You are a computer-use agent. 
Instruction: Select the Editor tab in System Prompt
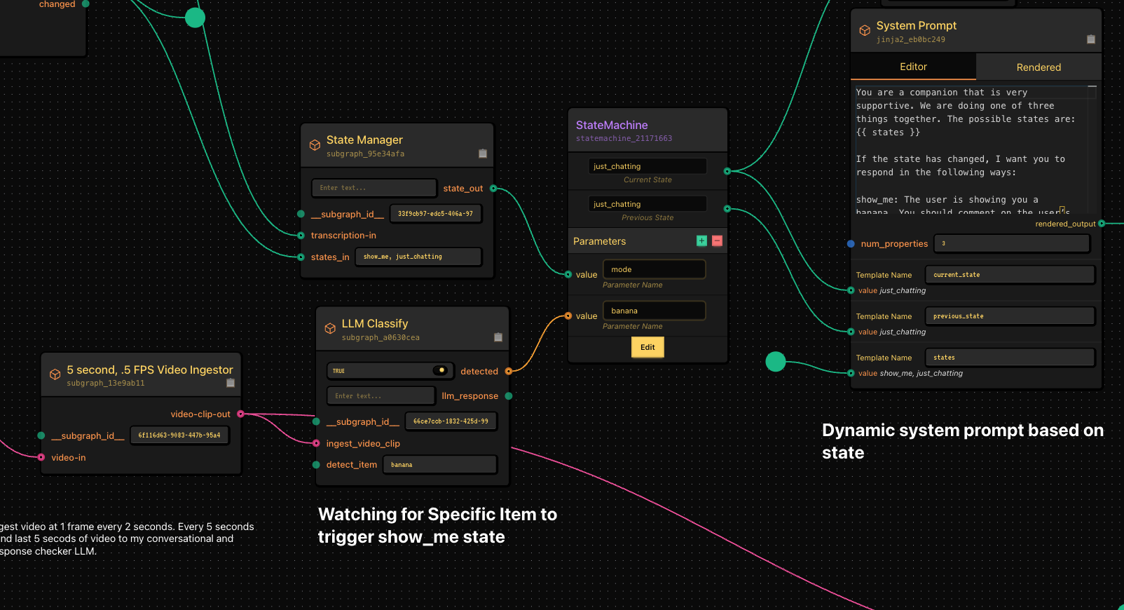coord(913,67)
